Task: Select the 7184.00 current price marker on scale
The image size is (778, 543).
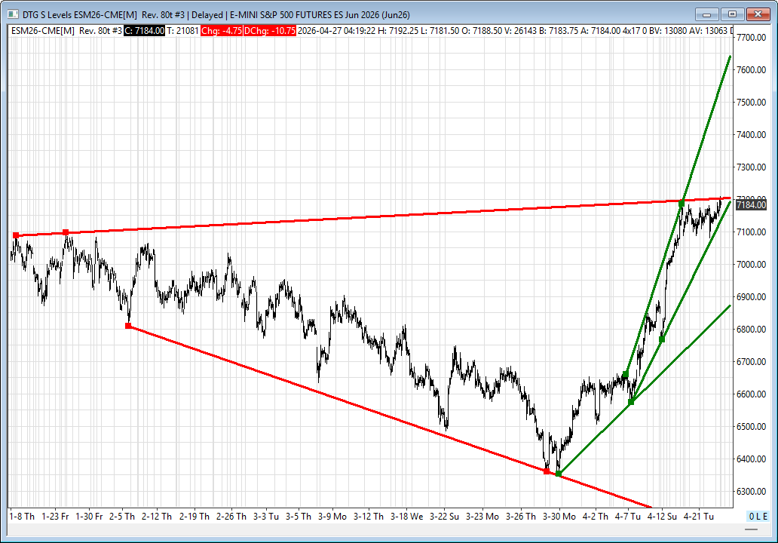Action: click(750, 204)
